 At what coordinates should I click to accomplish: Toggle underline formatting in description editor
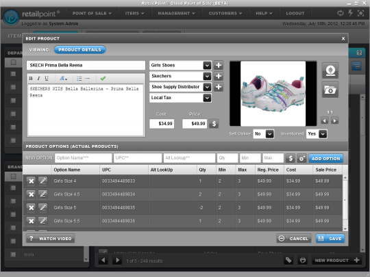click(x=47, y=79)
